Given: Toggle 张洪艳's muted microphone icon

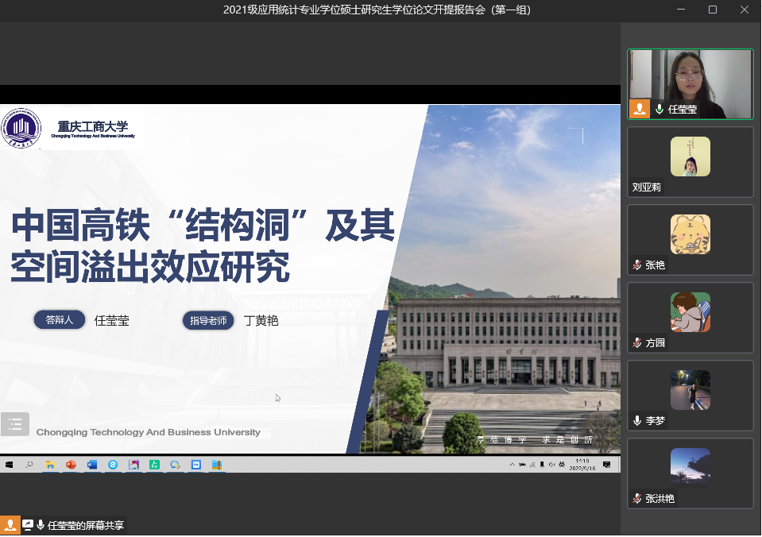Looking at the screenshot, I should [636, 499].
